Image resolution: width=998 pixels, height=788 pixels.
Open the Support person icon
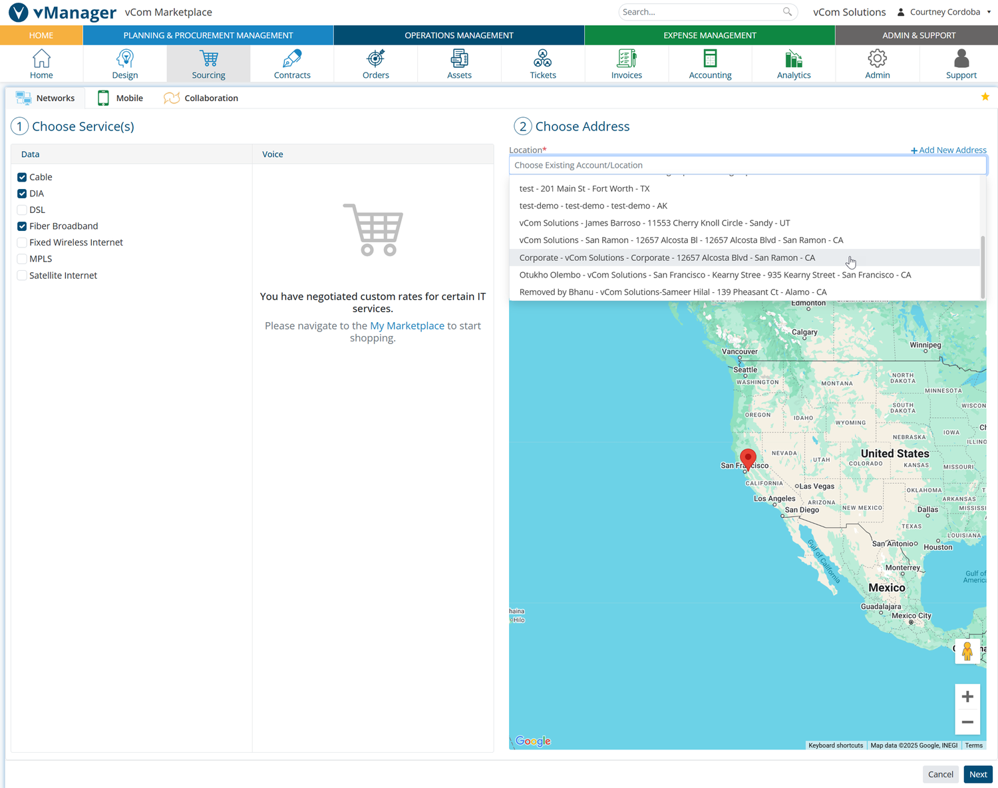point(961,59)
